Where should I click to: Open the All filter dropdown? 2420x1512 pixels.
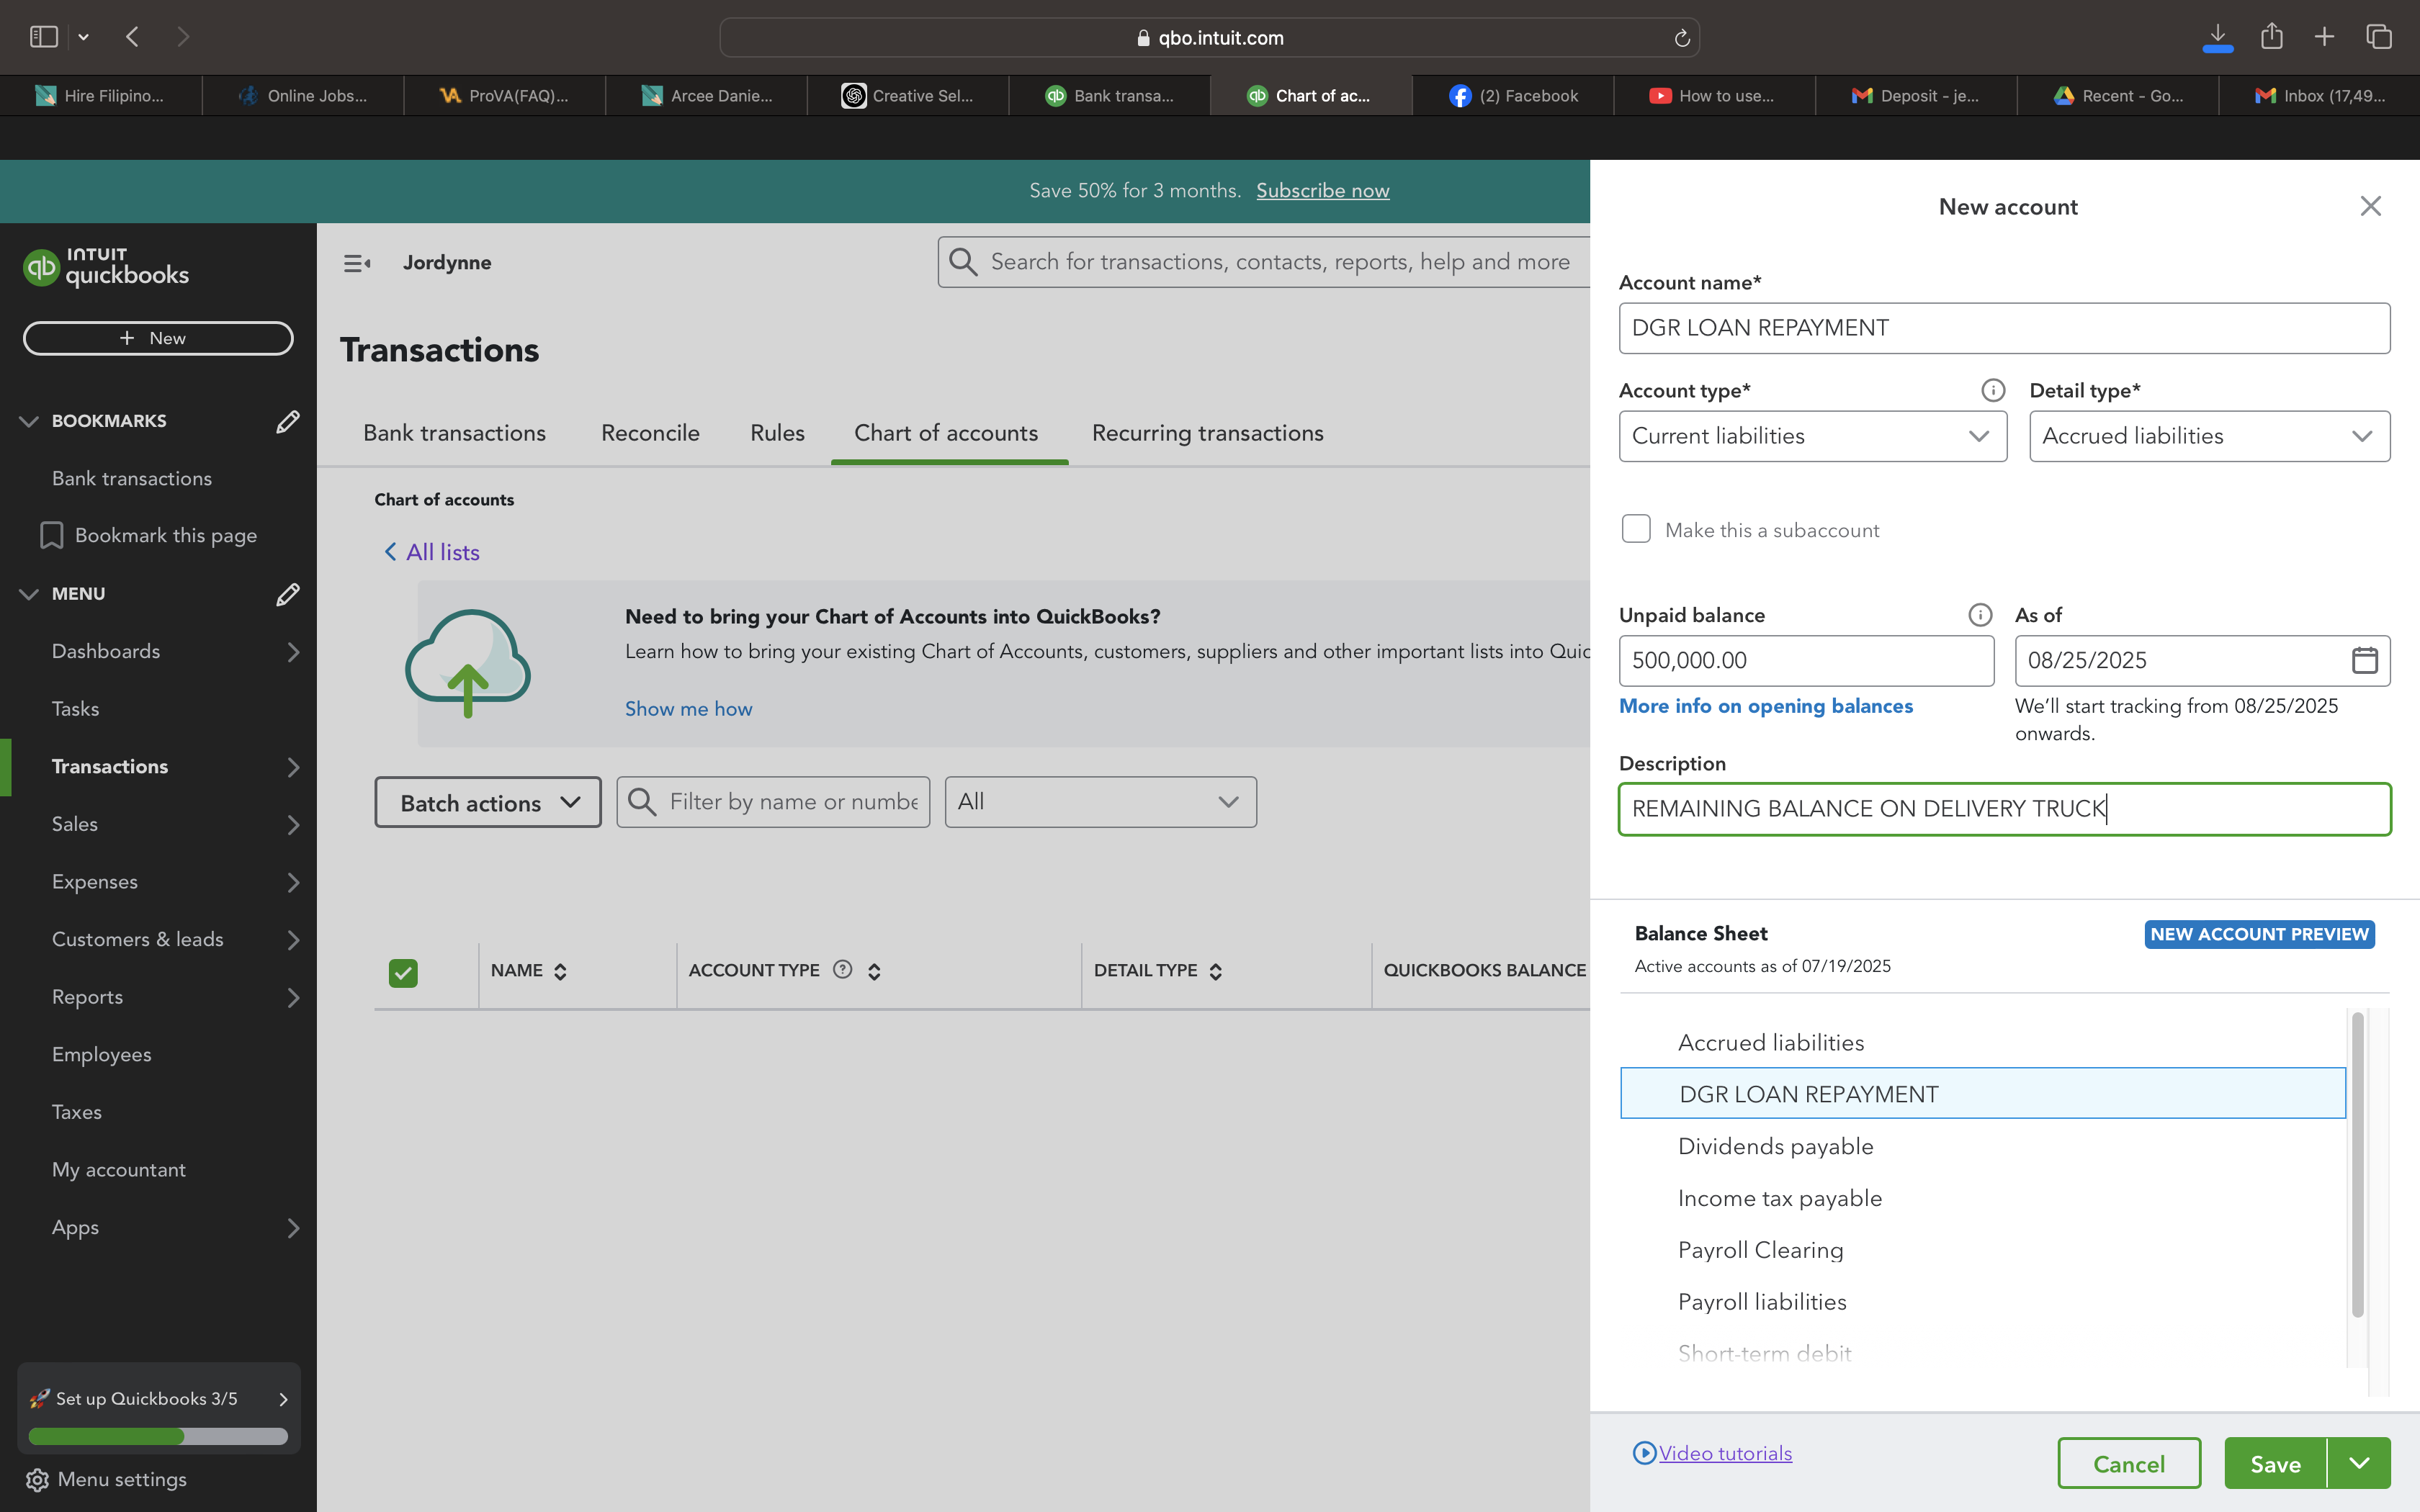coord(1100,802)
